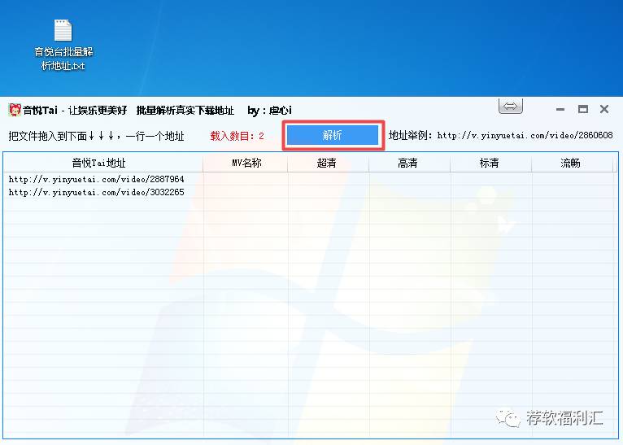
Task: Click the example URL ending in 2860608
Action: click(525, 136)
